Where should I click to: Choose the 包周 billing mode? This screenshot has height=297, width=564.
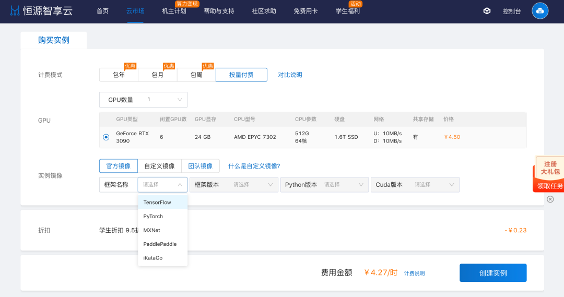point(196,75)
